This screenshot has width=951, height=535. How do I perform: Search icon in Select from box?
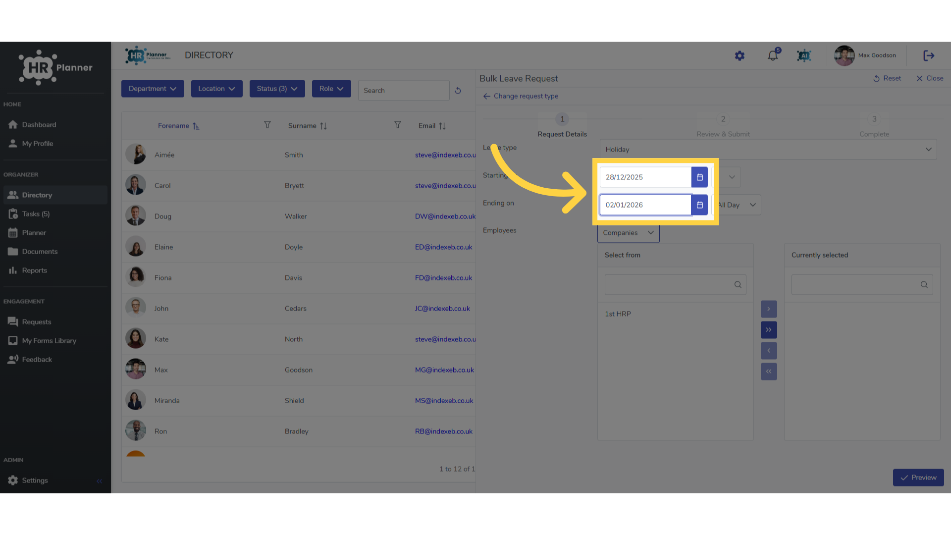point(738,285)
